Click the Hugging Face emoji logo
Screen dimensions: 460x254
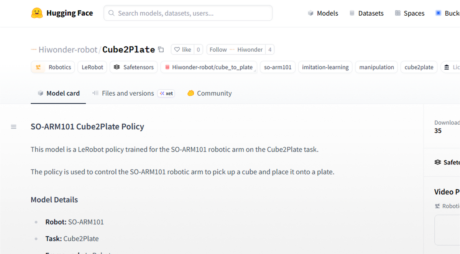(37, 13)
